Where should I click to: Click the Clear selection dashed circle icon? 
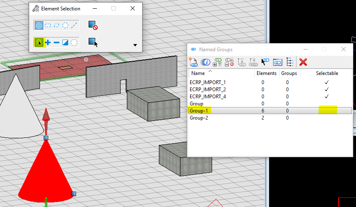tap(74, 42)
